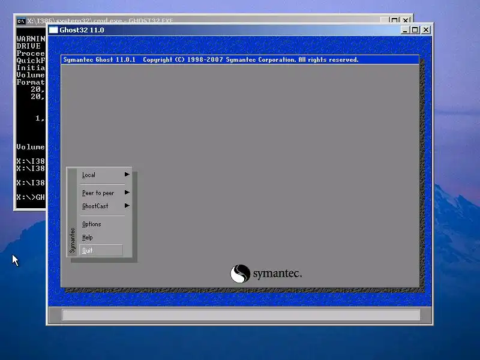The width and height of the screenshot is (480, 360).
Task: Click the Ghost status bar field
Action: (241, 314)
